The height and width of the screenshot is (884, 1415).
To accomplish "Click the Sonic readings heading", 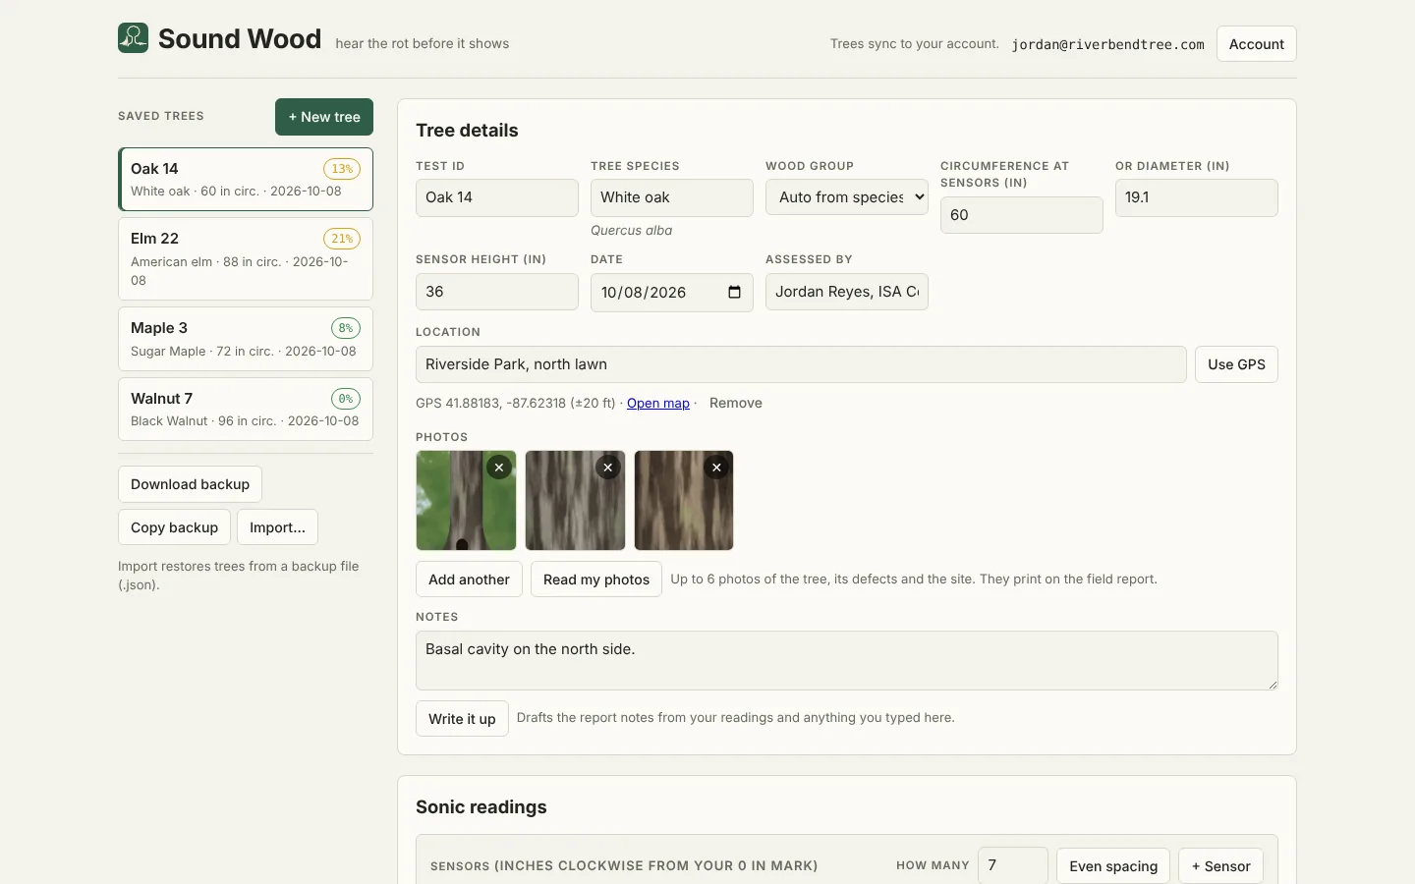I will 481,807.
